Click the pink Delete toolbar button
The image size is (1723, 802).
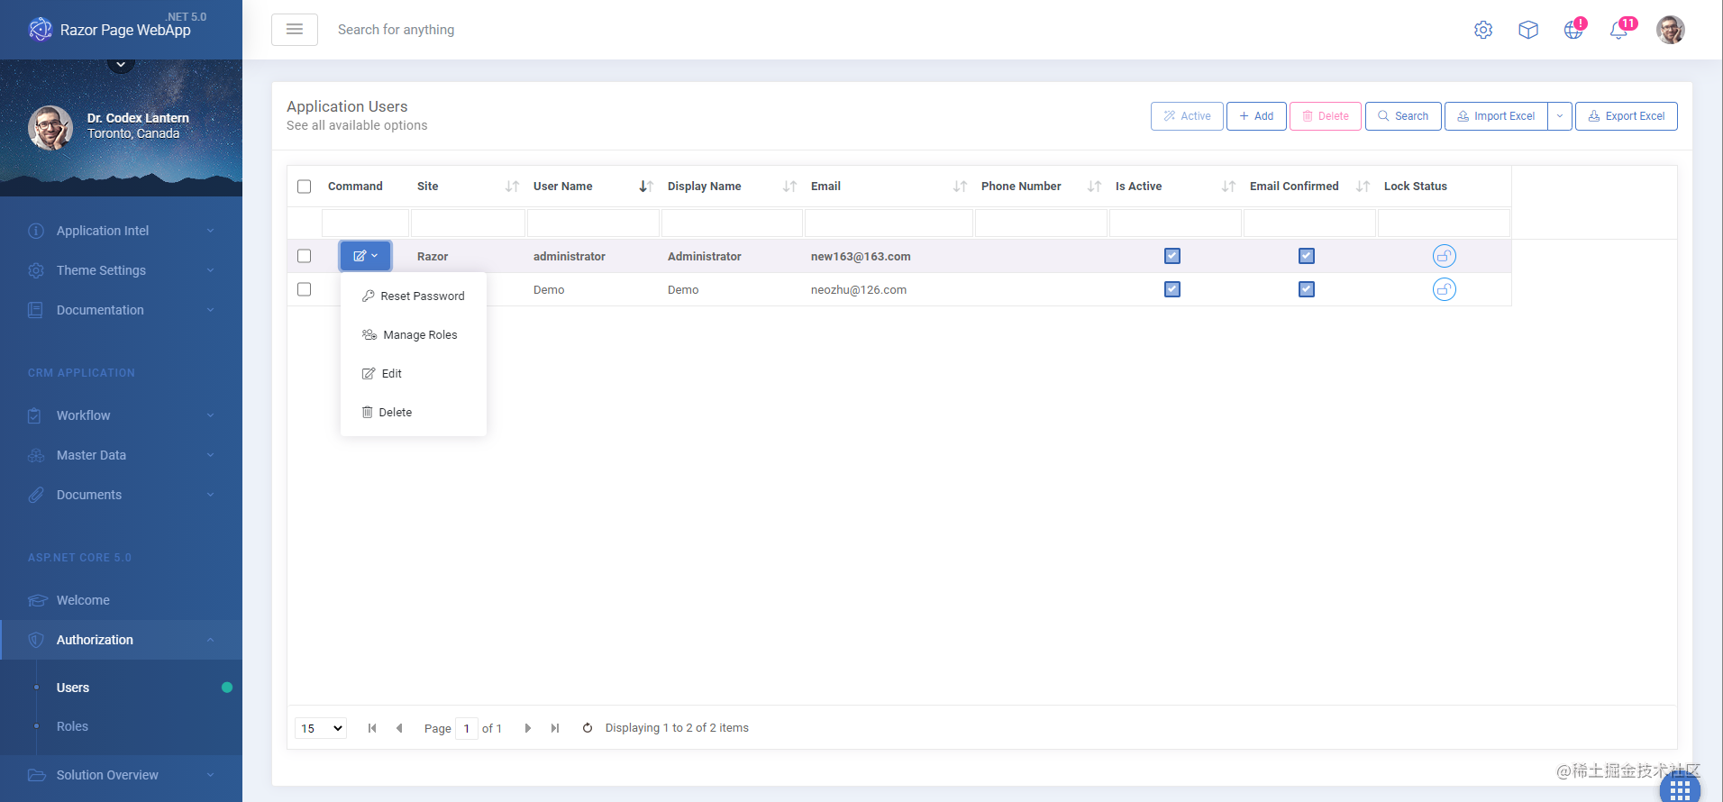click(x=1326, y=116)
